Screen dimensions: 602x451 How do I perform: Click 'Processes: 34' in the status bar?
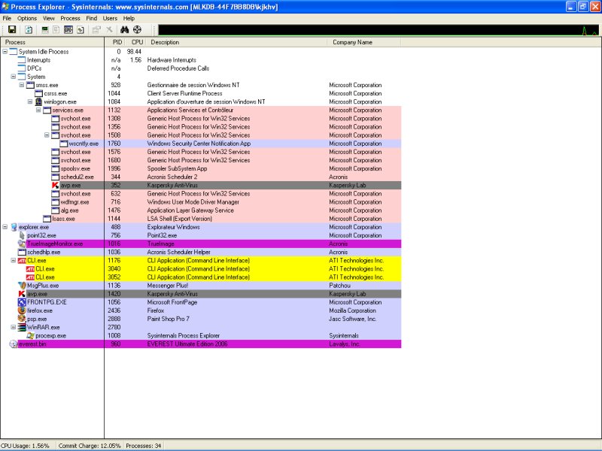144,446
